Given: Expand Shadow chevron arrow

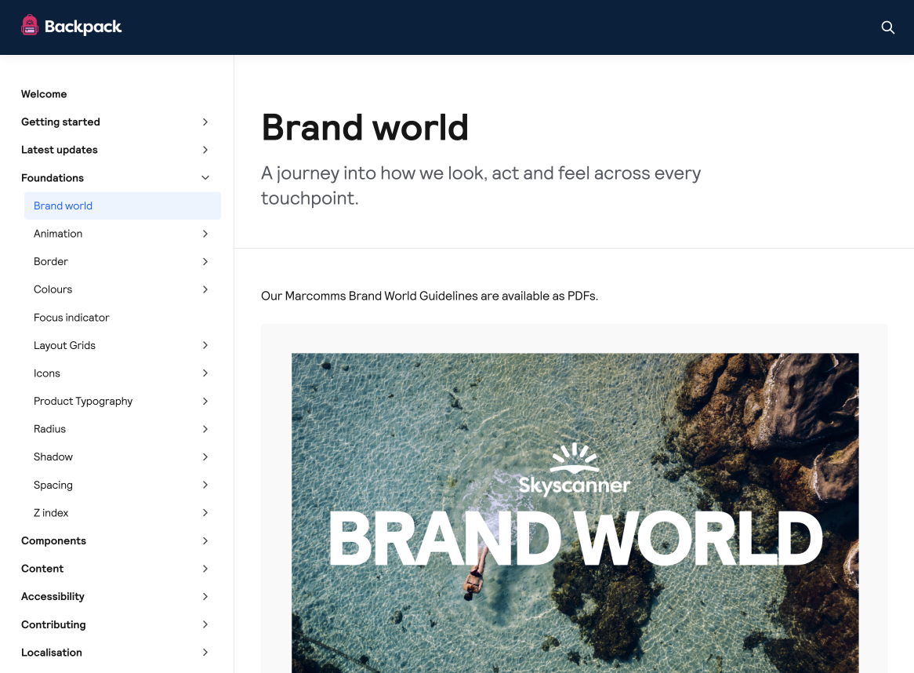Looking at the screenshot, I should [205, 457].
